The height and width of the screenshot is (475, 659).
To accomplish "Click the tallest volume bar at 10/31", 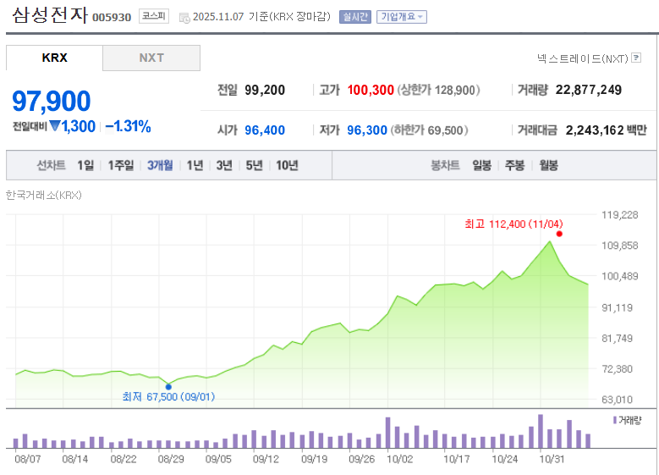I will pyautogui.click(x=541, y=431).
